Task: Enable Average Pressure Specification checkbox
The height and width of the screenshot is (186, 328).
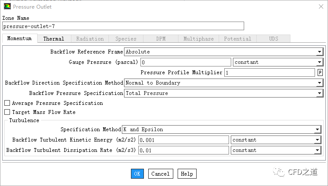Action: pos(7,103)
